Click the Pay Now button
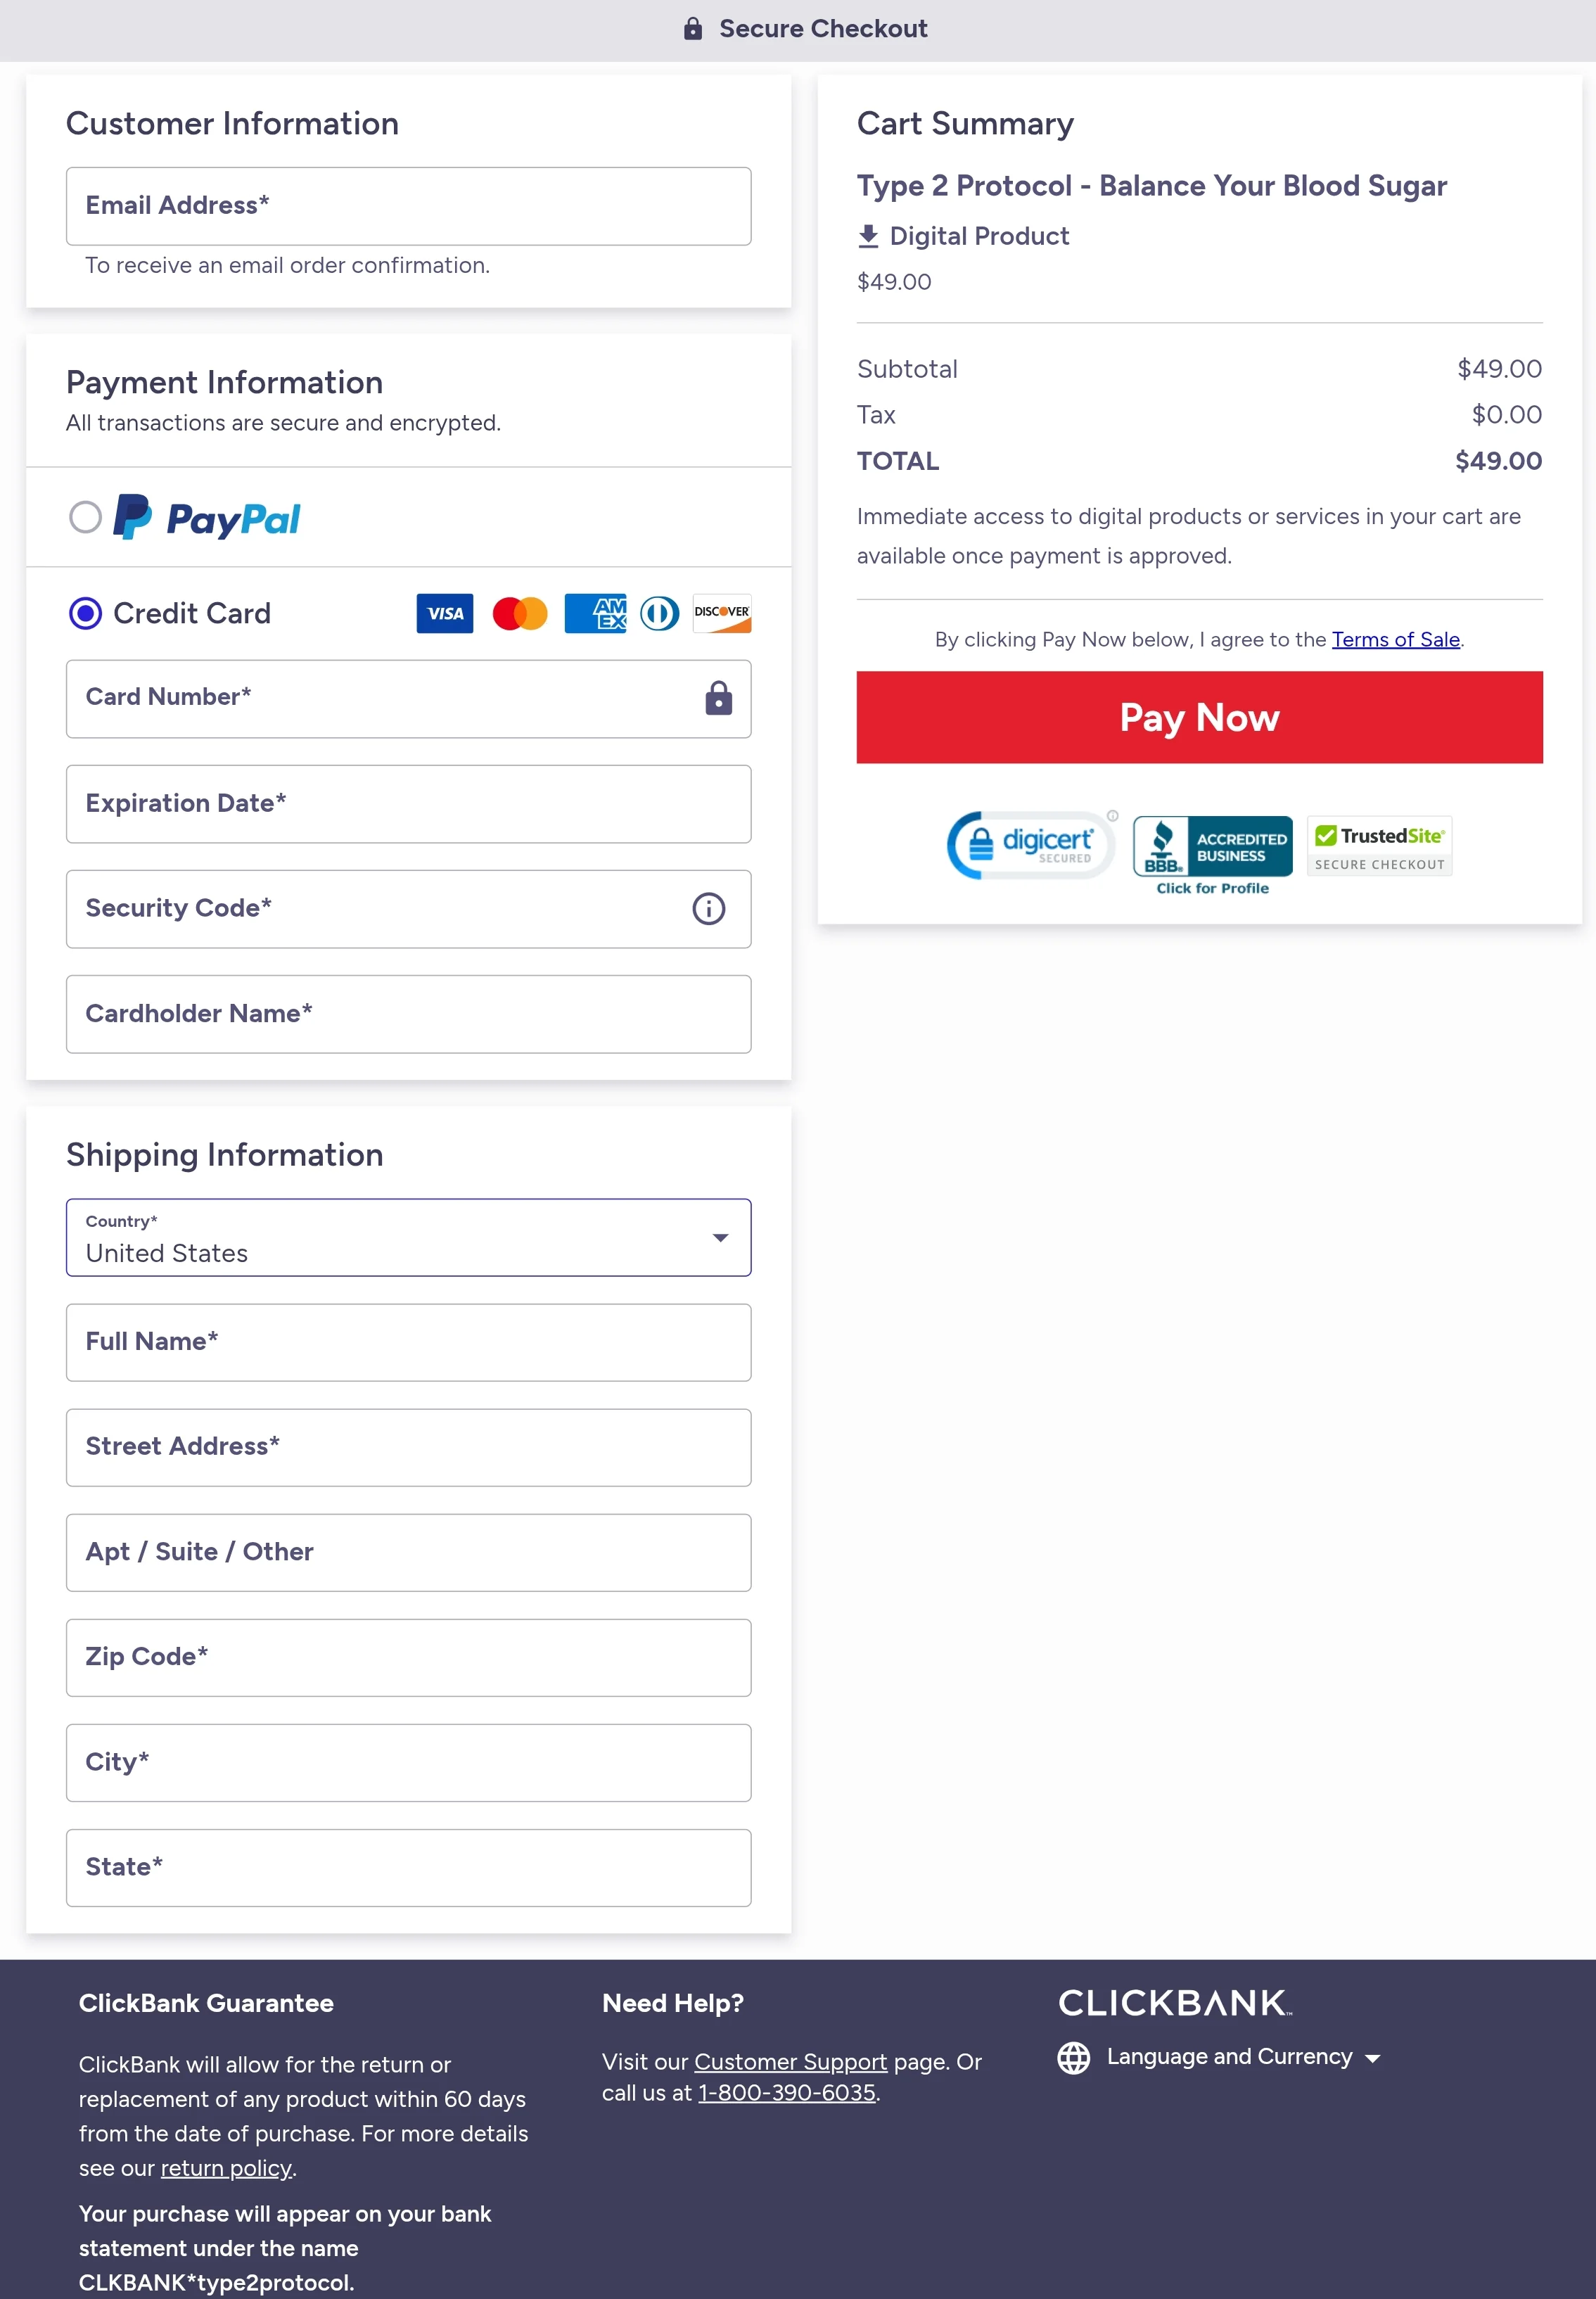The height and width of the screenshot is (2299, 1596). pyautogui.click(x=1199, y=717)
